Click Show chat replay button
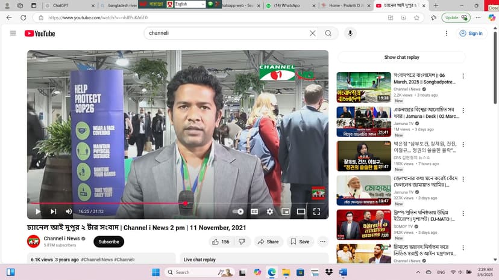Image resolution: width=499 pixels, height=280 pixels. [401, 57]
